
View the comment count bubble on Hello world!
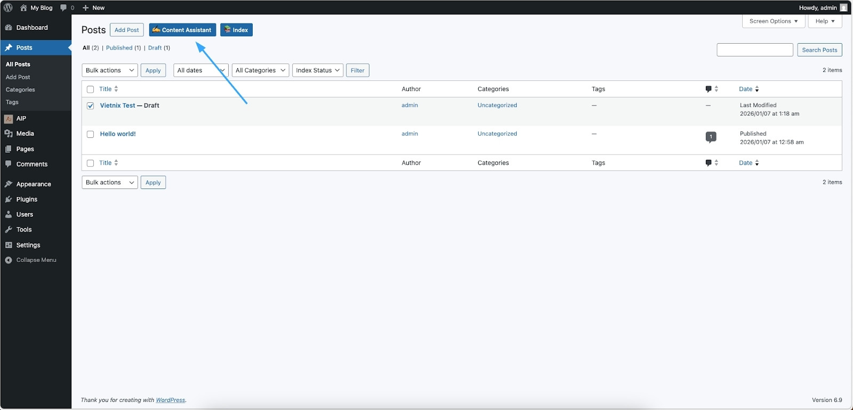711,137
